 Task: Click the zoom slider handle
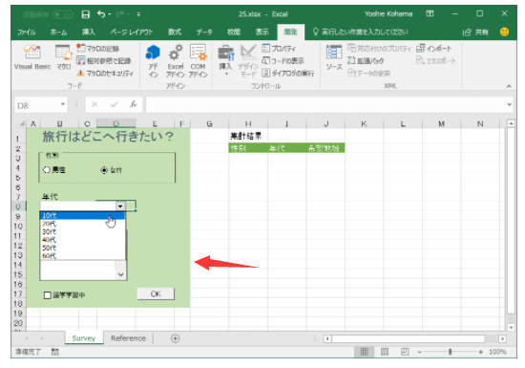point(450,352)
